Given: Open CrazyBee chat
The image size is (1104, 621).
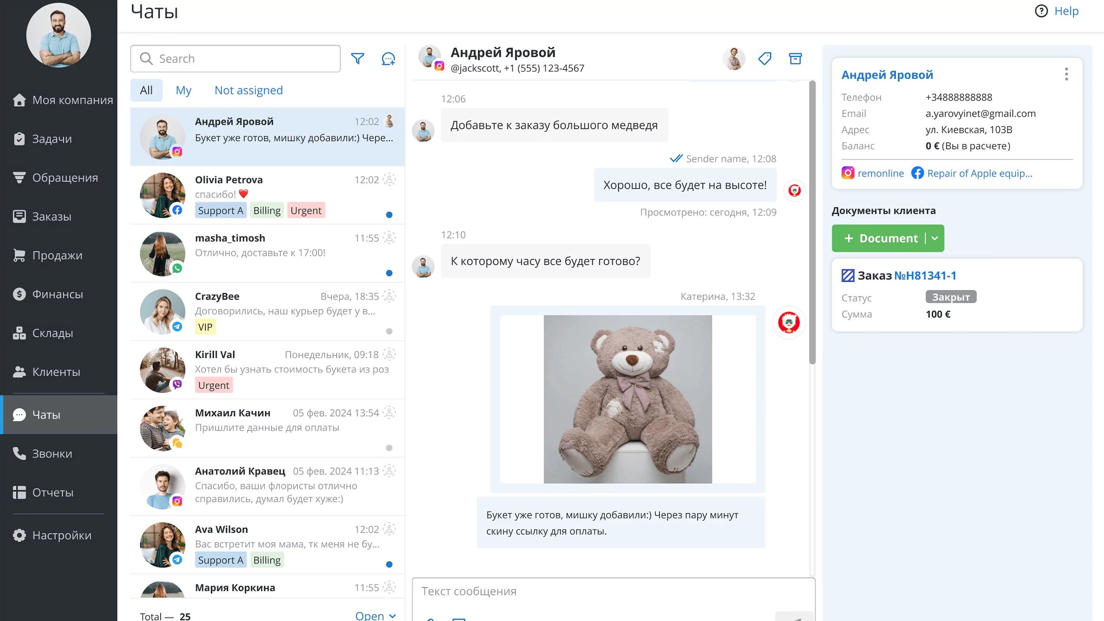Looking at the screenshot, I should coord(267,312).
